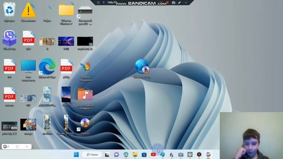
Task: Open File Explorer from the taskbar
Action: tap(135, 155)
